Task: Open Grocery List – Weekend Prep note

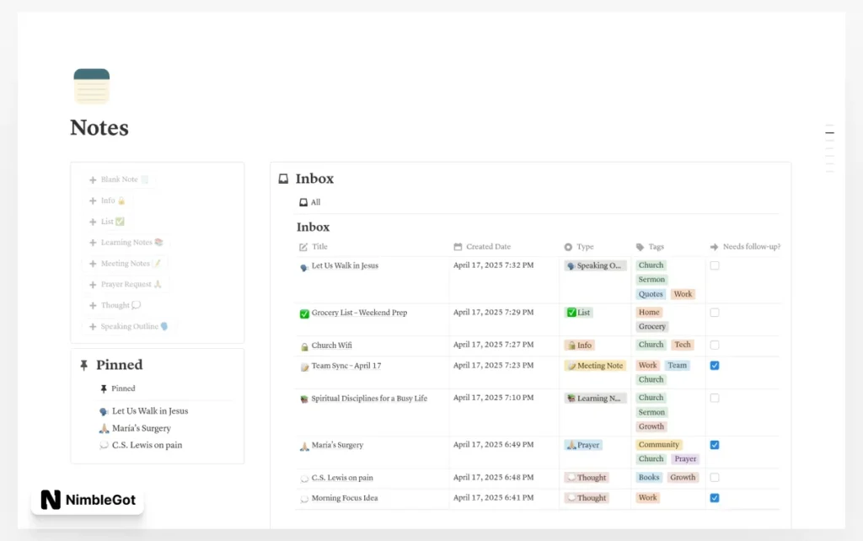Action: coord(359,313)
